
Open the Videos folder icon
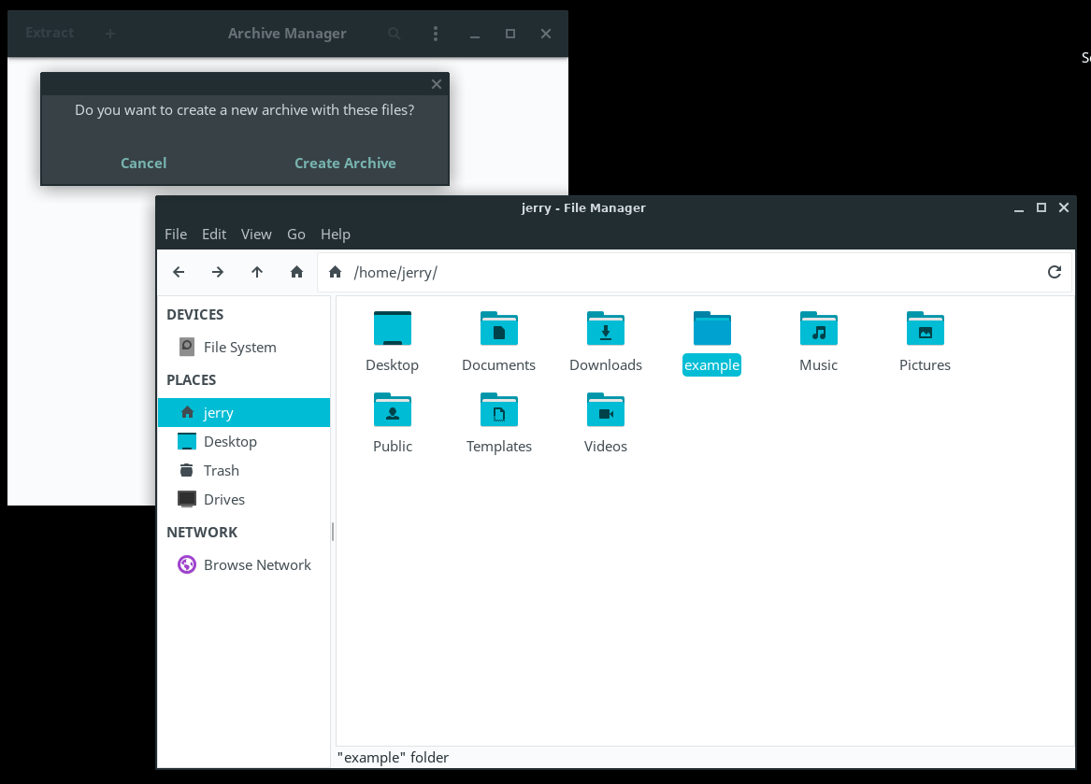(606, 411)
